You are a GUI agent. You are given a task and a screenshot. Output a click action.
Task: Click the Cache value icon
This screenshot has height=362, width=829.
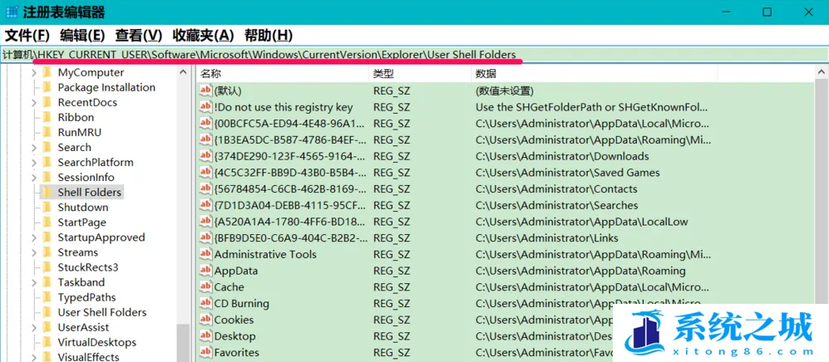click(x=205, y=287)
